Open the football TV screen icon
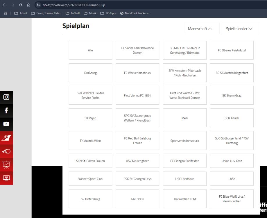This screenshot has height=218, width=267. click(6, 178)
